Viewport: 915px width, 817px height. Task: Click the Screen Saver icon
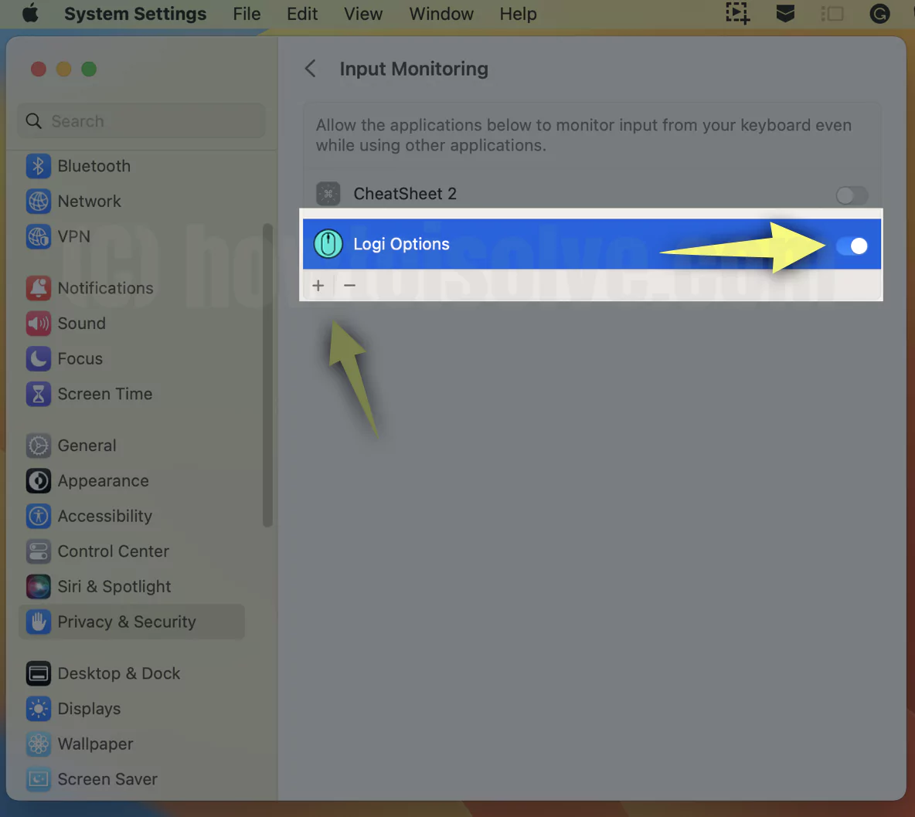pyautogui.click(x=39, y=780)
